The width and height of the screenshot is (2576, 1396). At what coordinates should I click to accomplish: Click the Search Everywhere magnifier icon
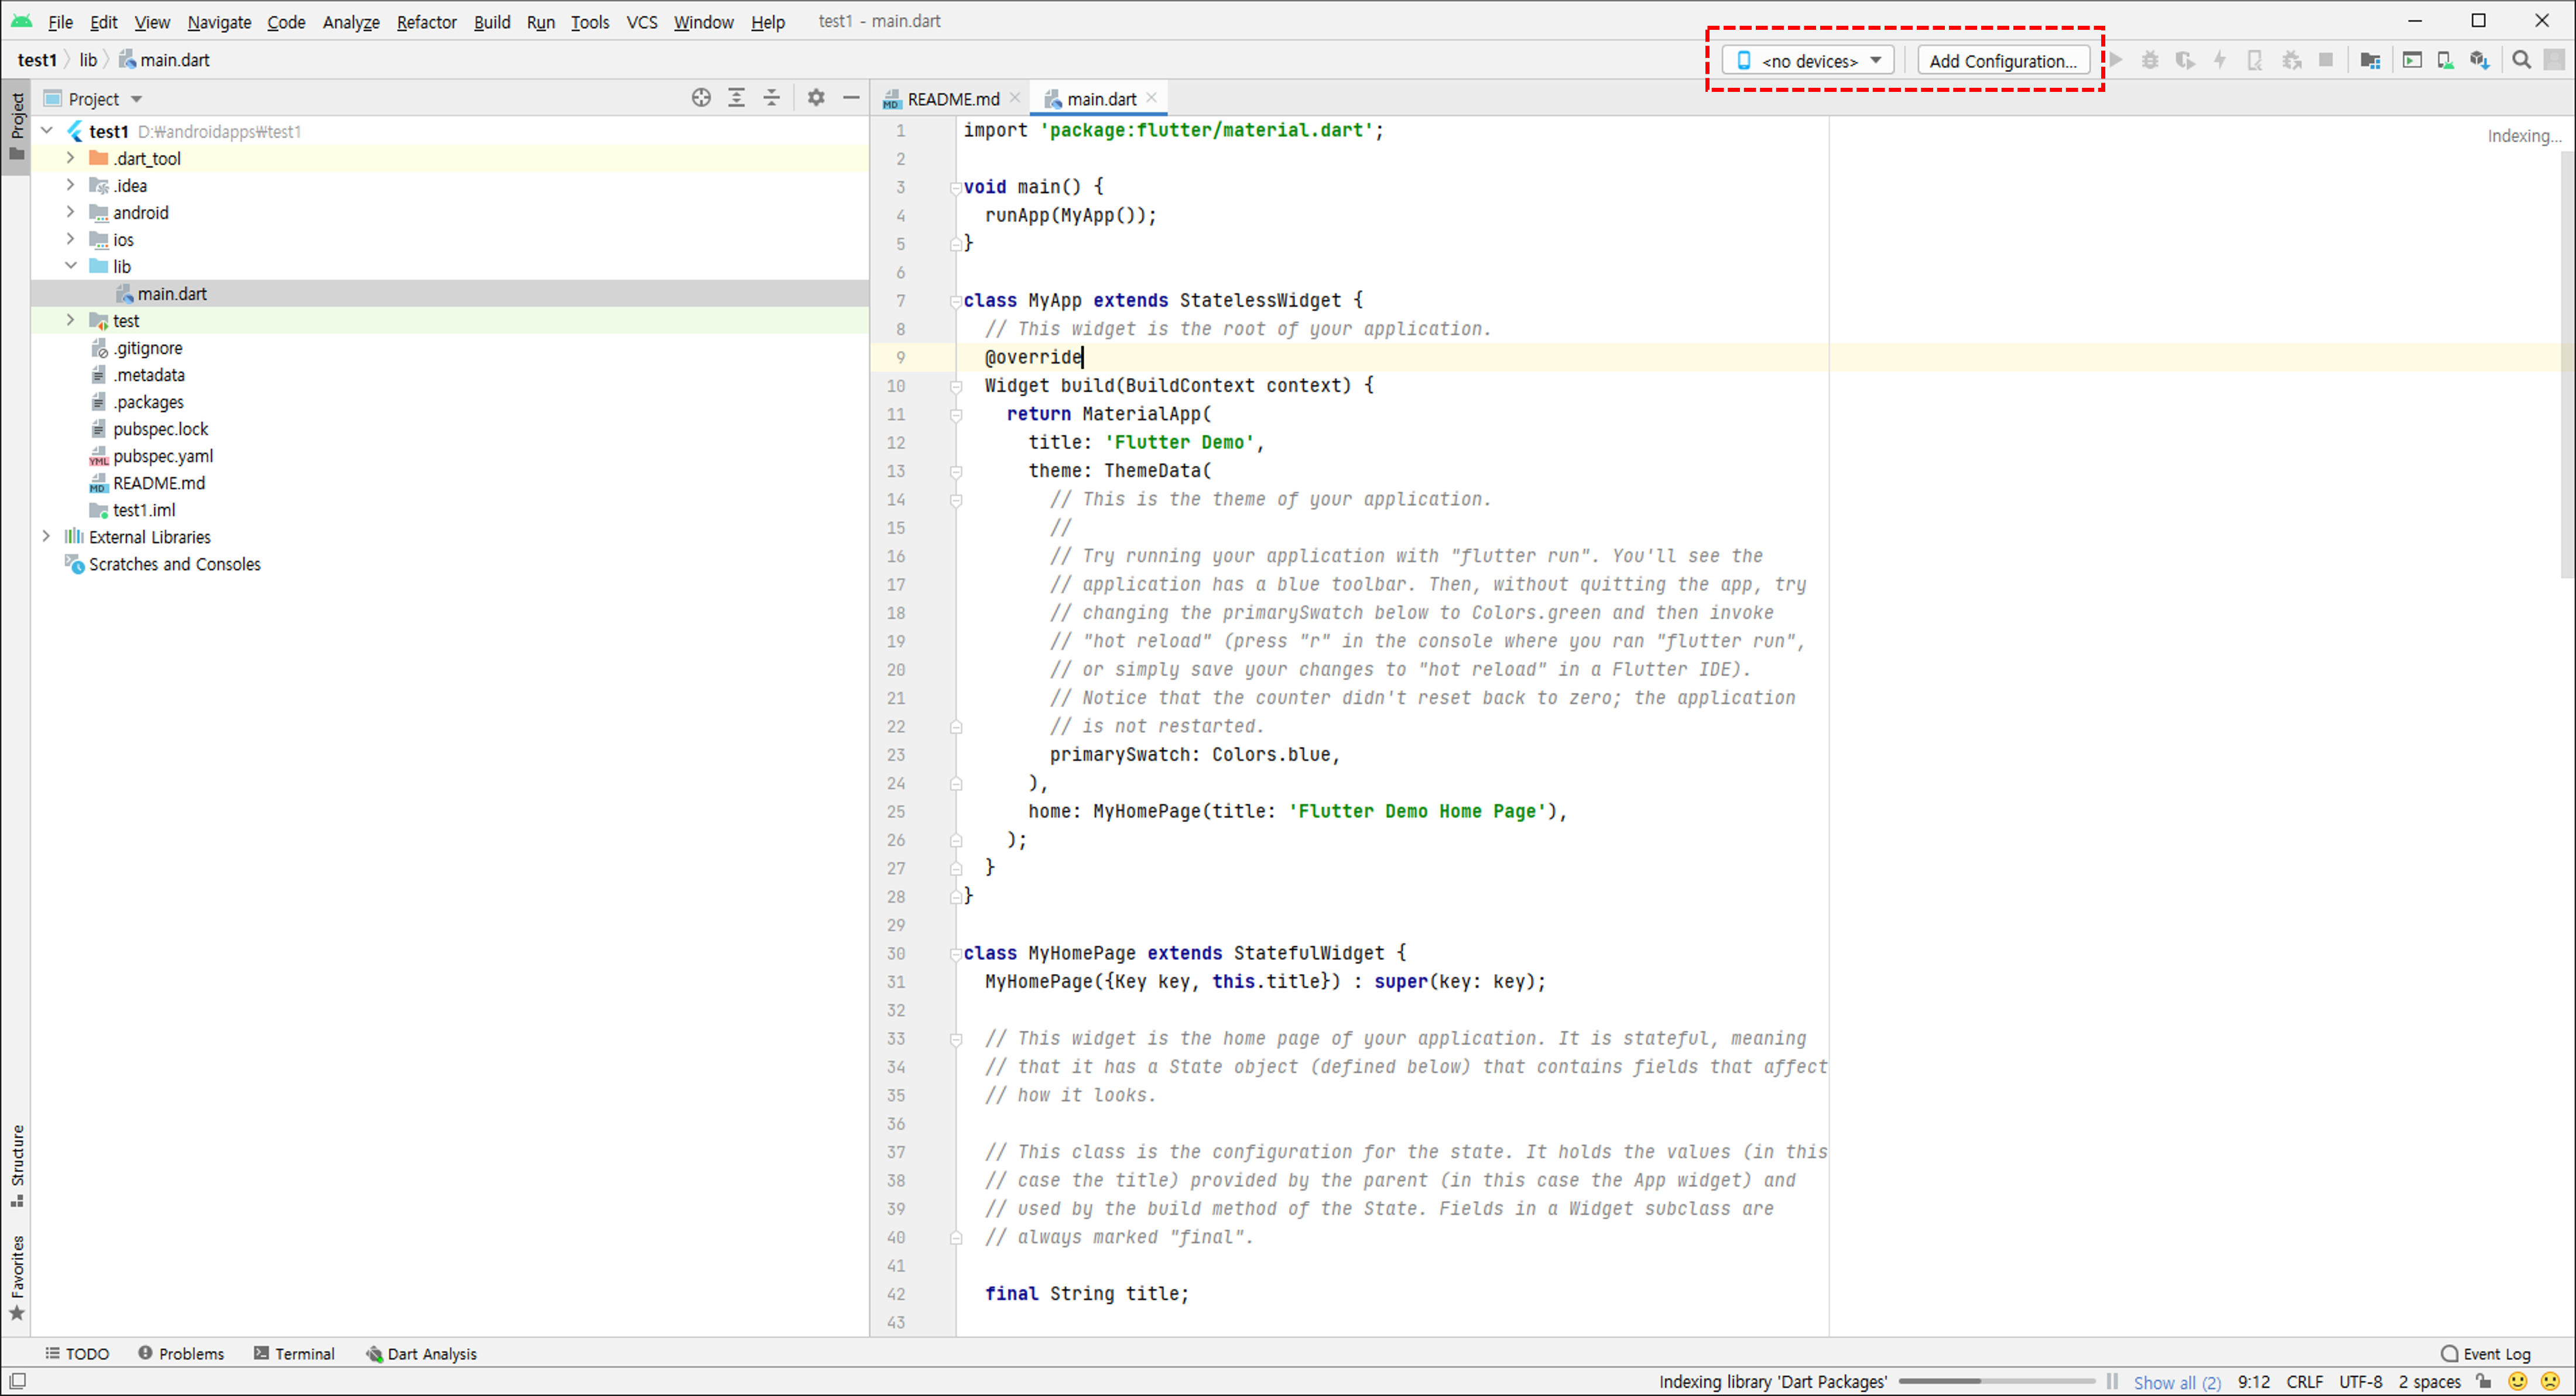[x=2521, y=60]
